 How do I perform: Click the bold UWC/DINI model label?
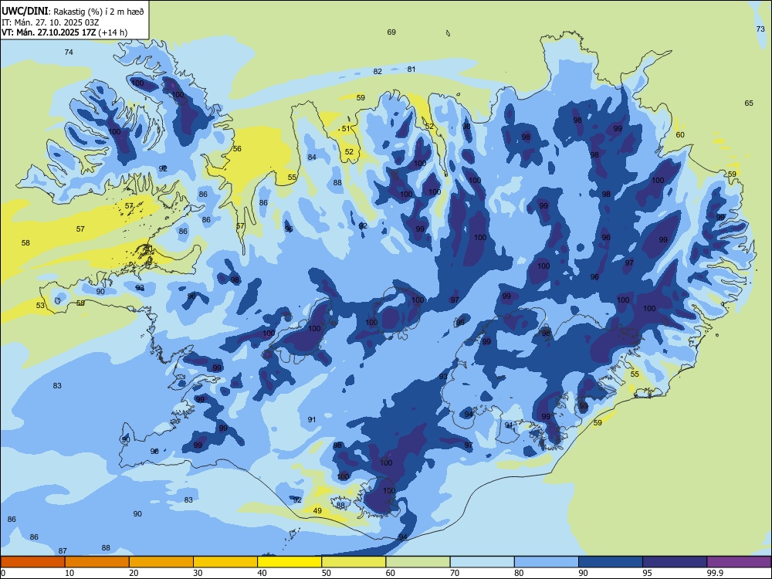(x=25, y=12)
